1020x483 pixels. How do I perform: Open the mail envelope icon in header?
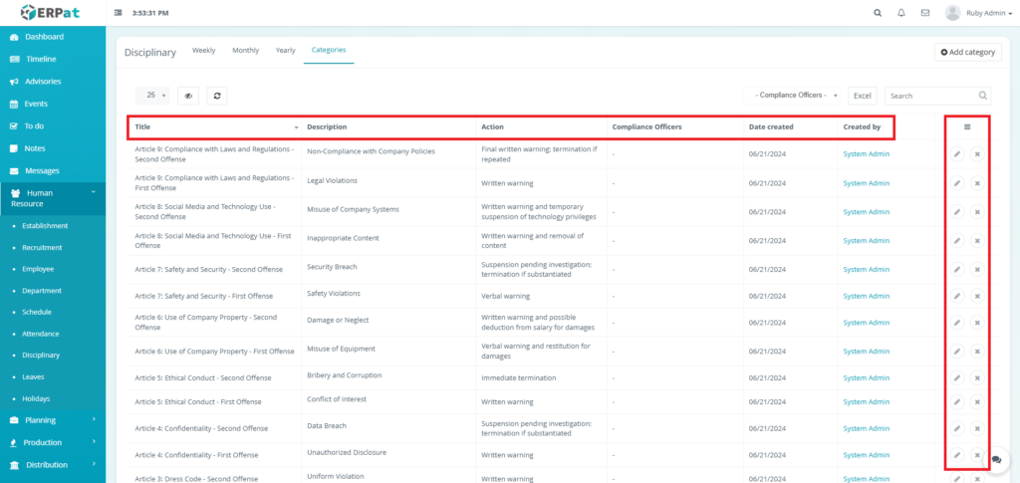[925, 13]
